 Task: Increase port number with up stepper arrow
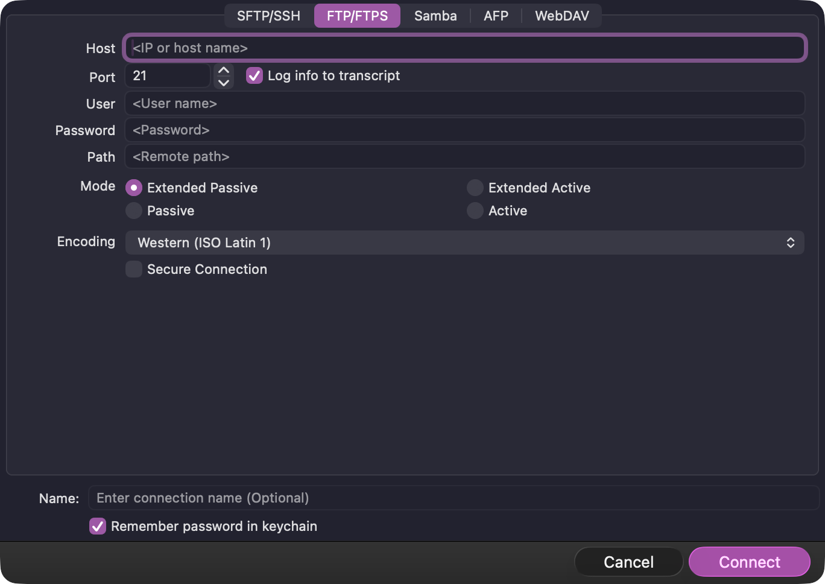(224, 70)
